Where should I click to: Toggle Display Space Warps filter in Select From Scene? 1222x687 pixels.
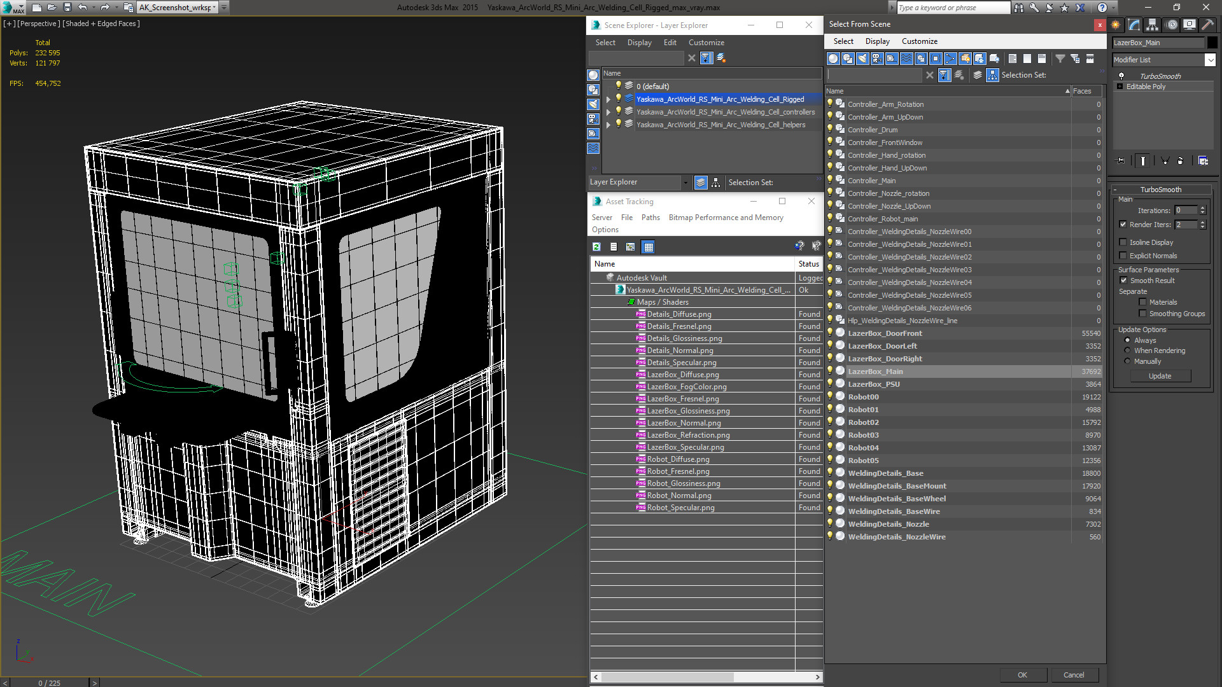[906, 59]
